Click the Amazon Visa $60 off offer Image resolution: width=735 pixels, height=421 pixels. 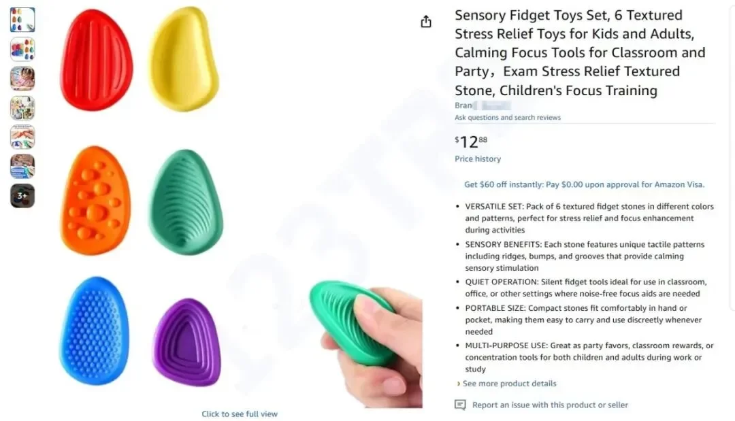[x=584, y=184]
